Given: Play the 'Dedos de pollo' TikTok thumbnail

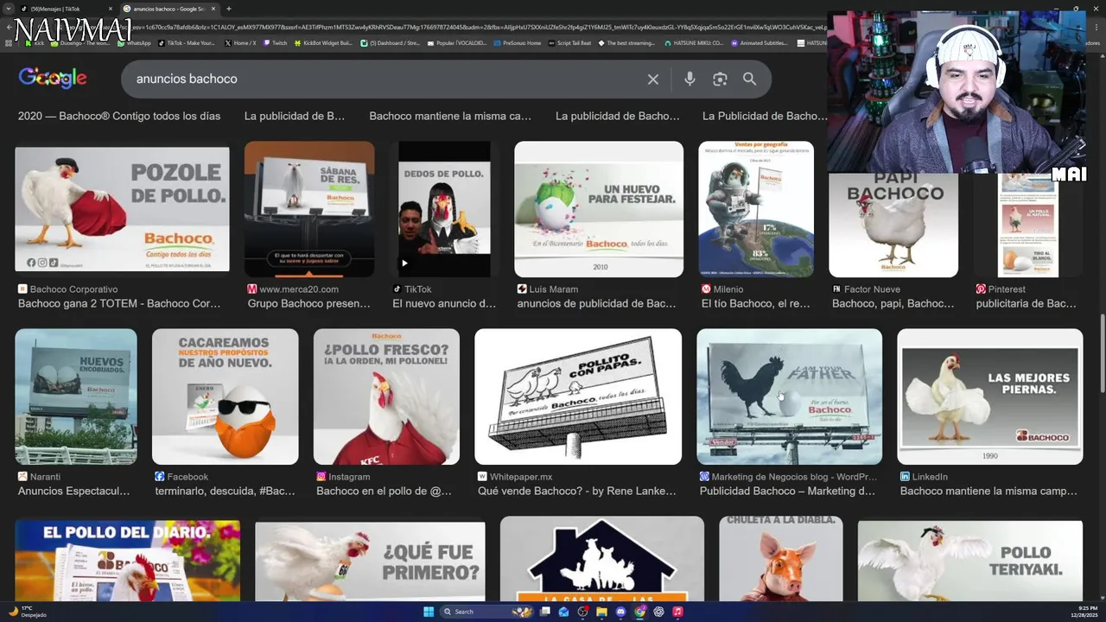Looking at the screenshot, I should coord(443,209).
